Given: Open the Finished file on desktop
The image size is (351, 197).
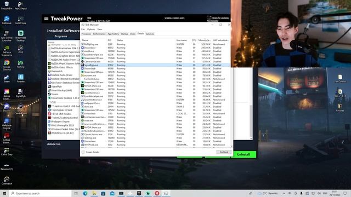Looking at the screenshot, I should click(340, 107).
